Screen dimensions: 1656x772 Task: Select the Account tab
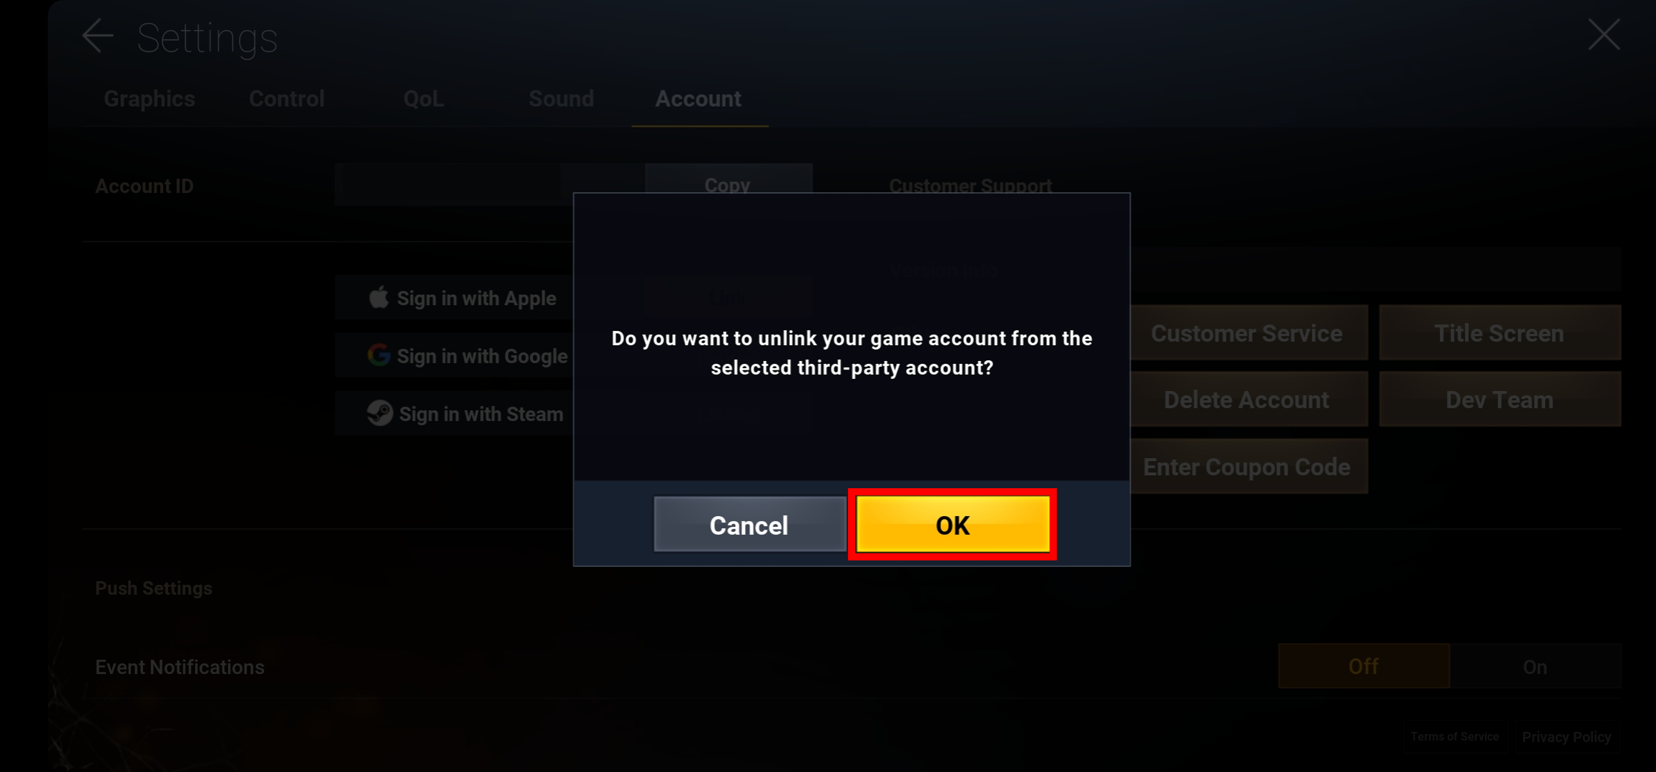pyautogui.click(x=699, y=99)
